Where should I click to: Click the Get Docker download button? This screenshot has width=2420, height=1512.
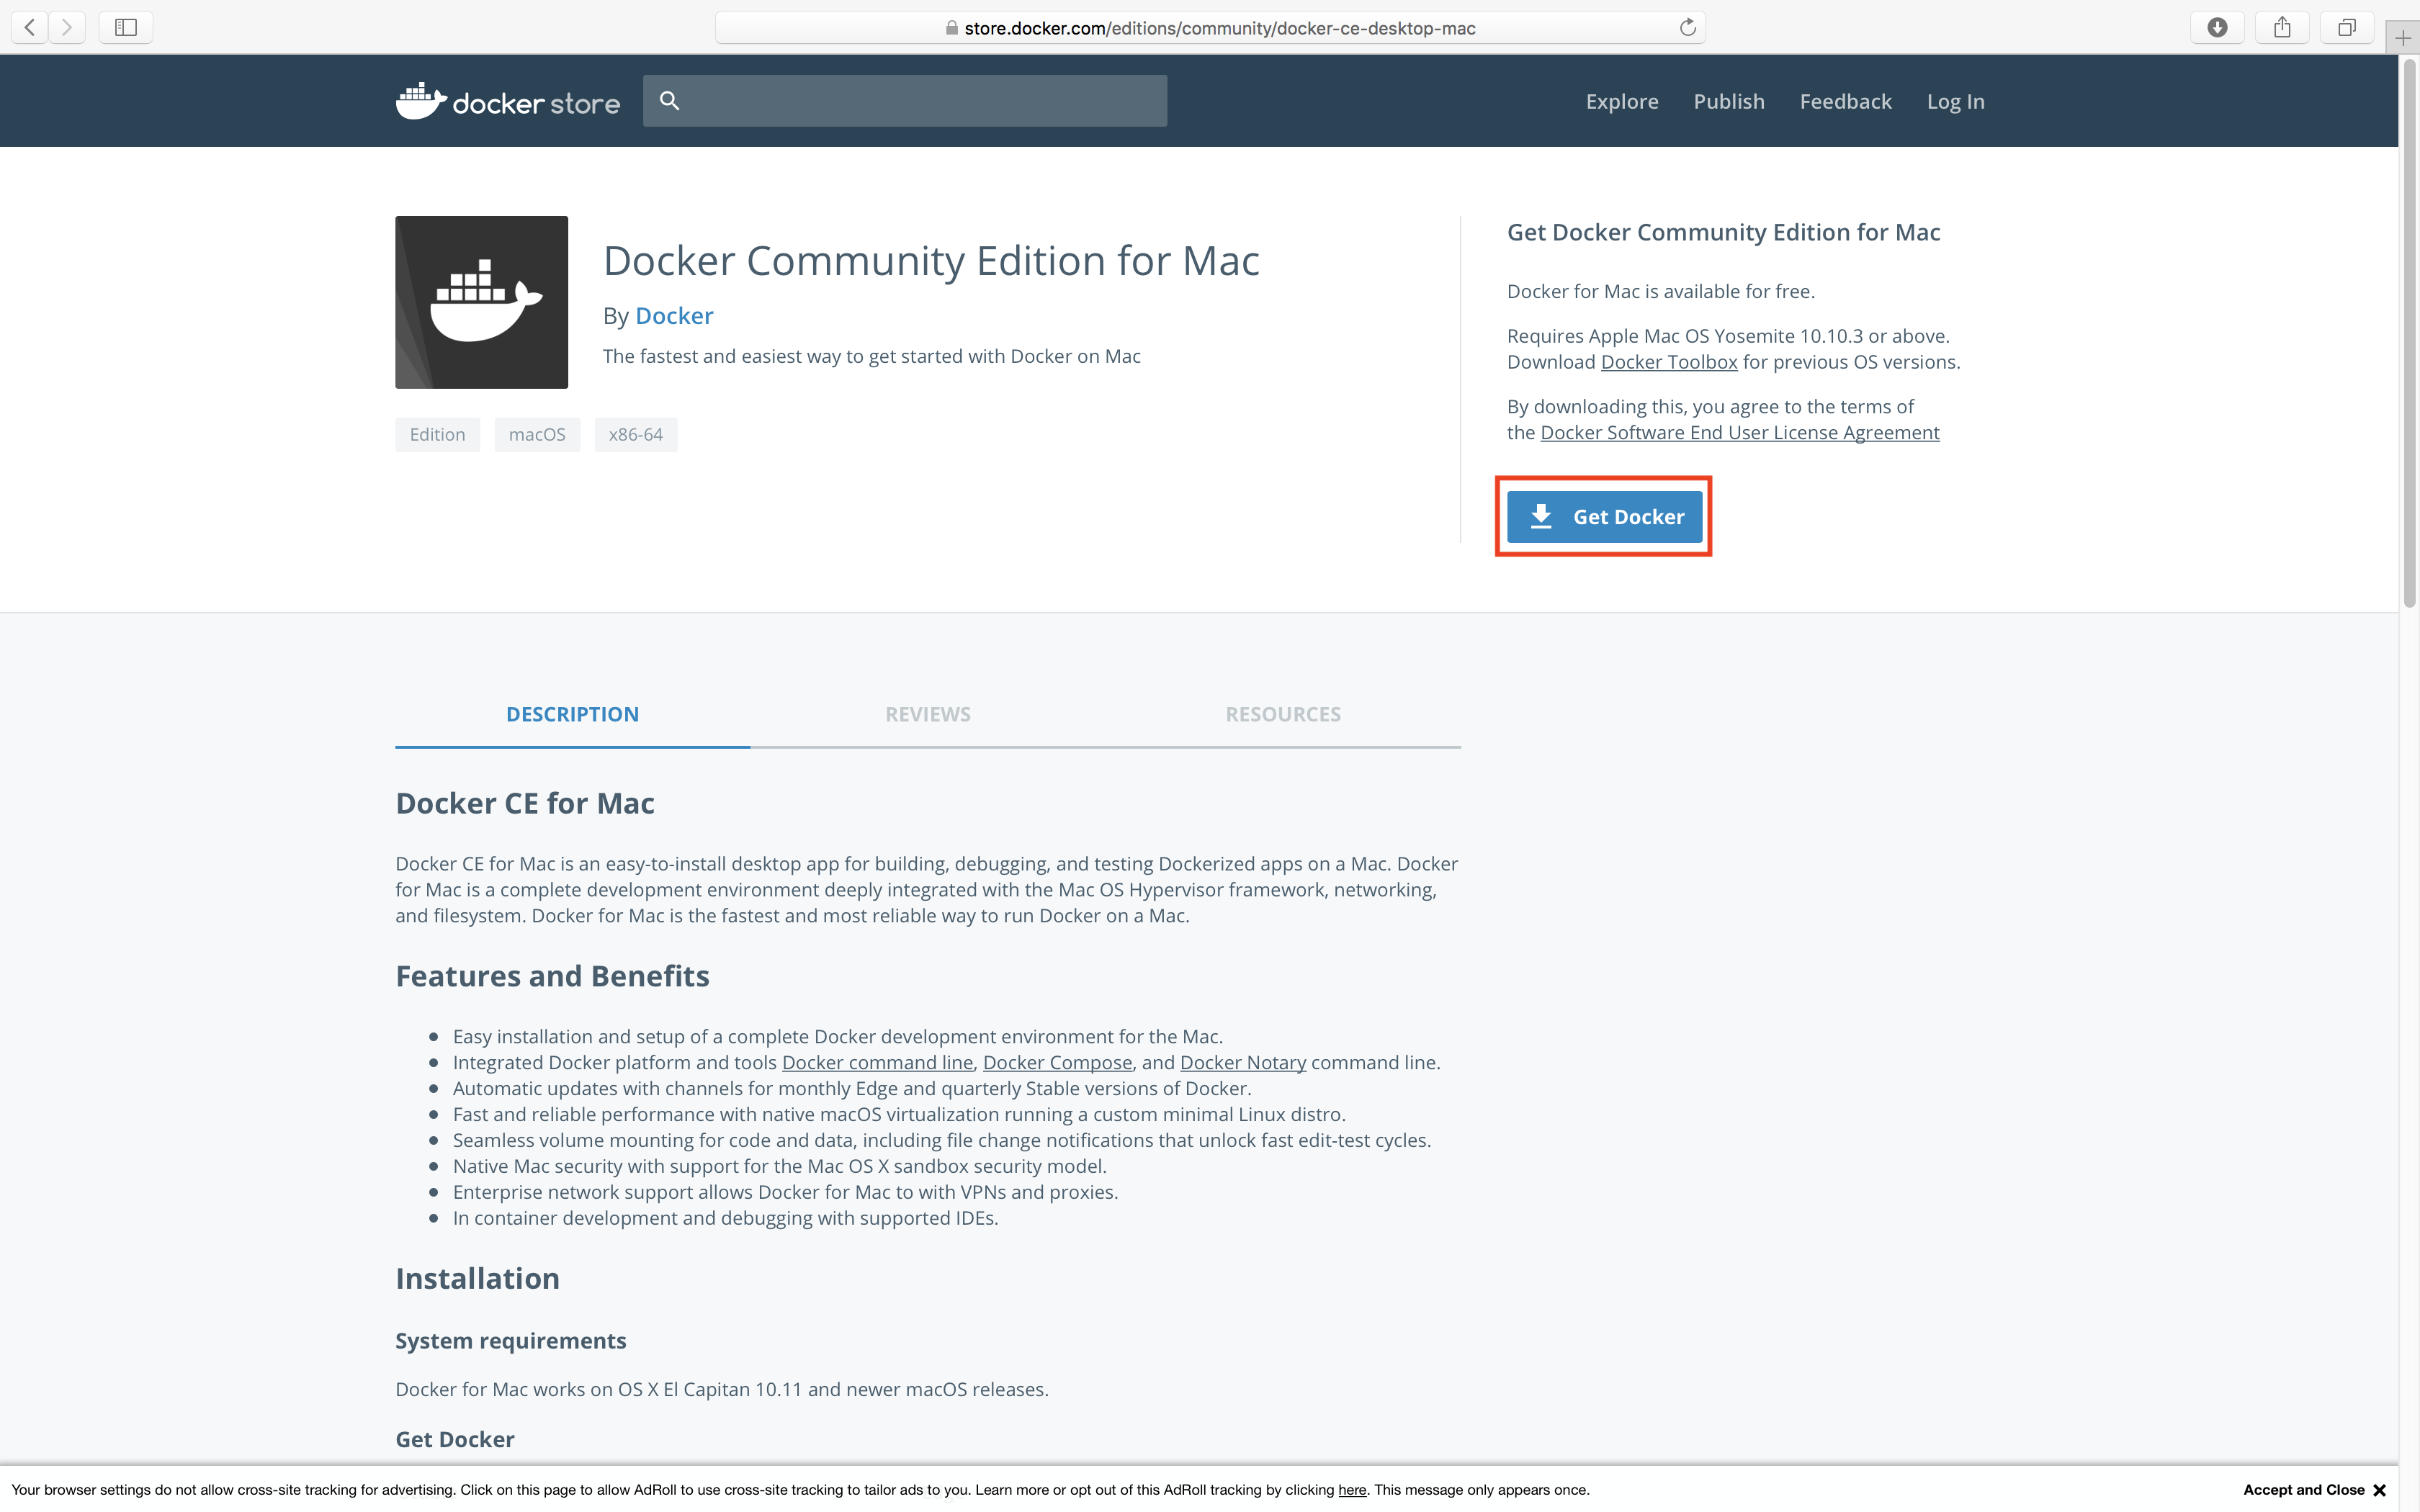tap(1604, 517)
